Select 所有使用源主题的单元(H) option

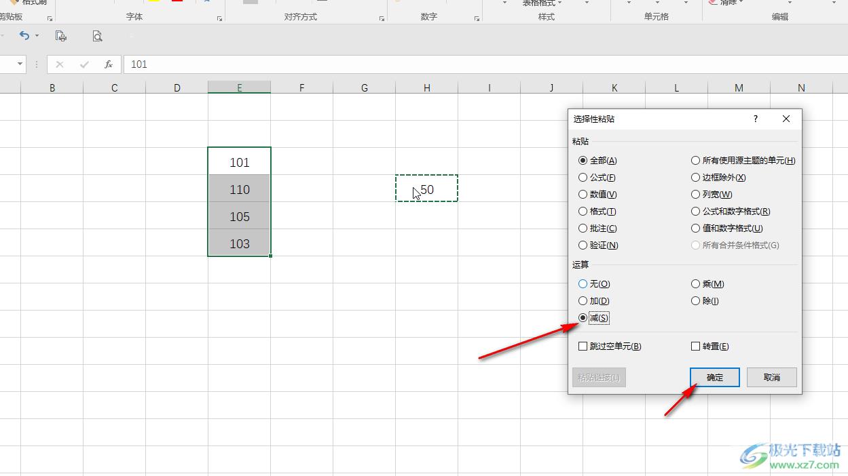(743, 161)
